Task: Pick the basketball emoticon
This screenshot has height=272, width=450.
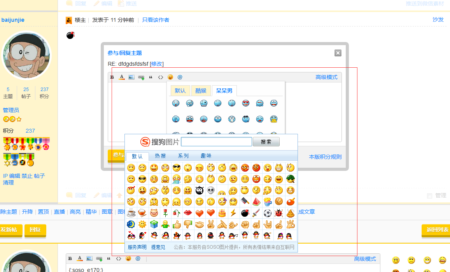Action: pyautogui.click(x=279, y=202)
